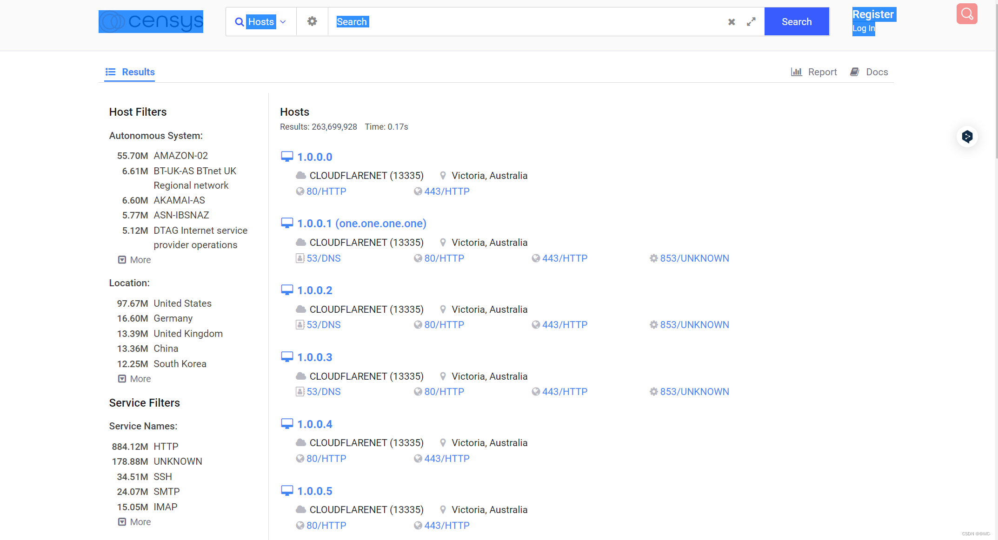Image resolution: width=998 pixels, height=540 pixels.
Task: Switch to the Results tab
Action: 130,72
